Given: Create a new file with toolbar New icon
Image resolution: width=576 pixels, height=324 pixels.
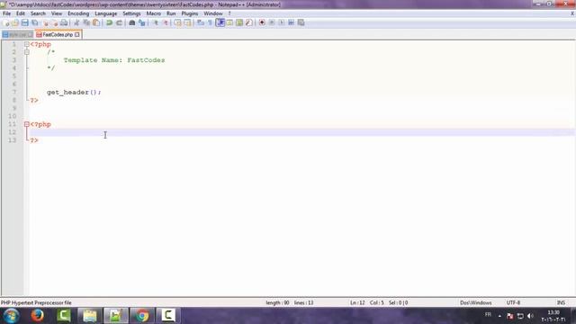Looking at the screenshot, I should (6, 22).
